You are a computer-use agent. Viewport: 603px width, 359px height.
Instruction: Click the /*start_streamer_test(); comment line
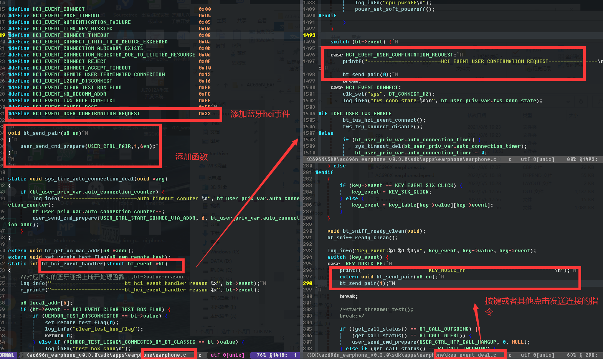tap(377, 309)
